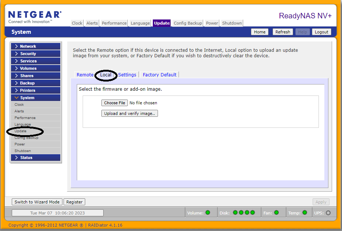Click the Home button
Viewport: 342px width, 231px height.
[260, 32]
